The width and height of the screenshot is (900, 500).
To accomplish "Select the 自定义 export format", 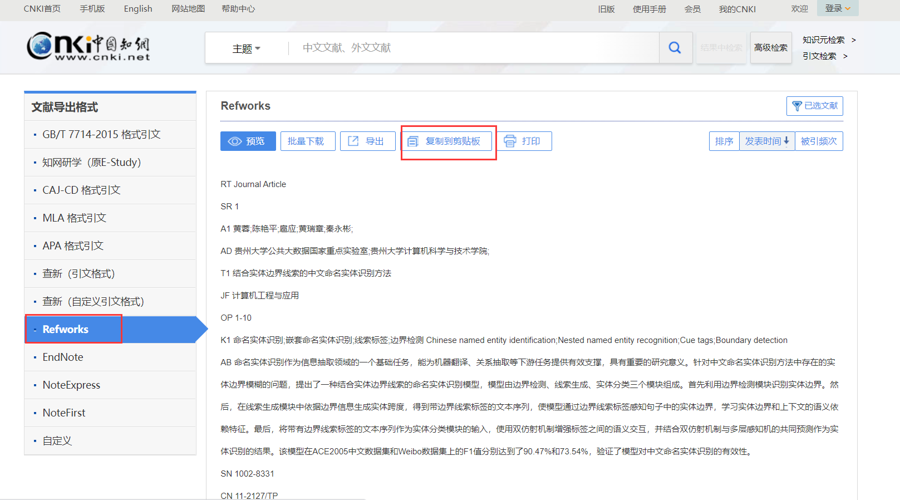I will point(110,441).
